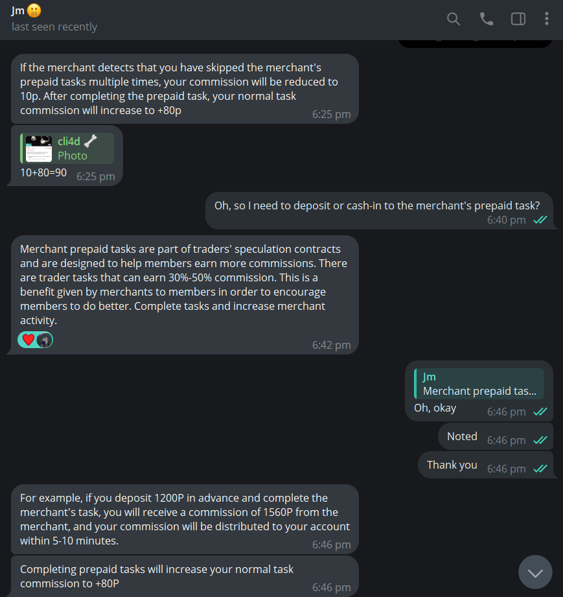Click the 'last seen recently' status text
Screen dimensions: 563x597
click(x=54, y=27)
